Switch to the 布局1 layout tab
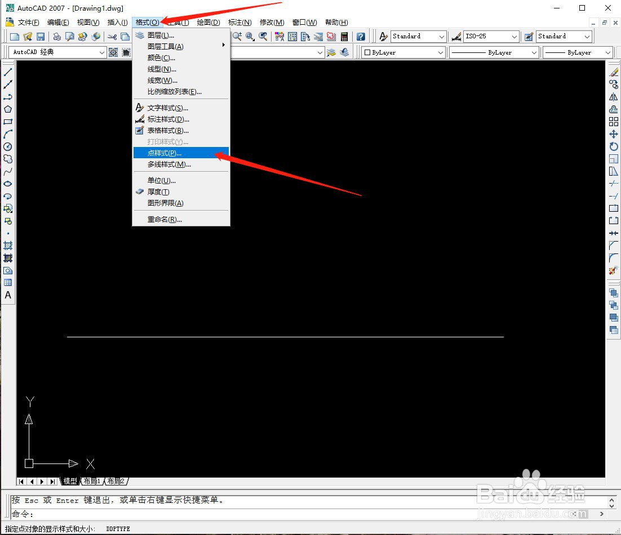The width and height of the screenshot is (621, 535). (x=92, y=481)
